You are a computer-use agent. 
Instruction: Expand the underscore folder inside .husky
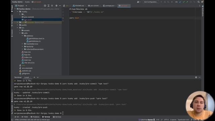coord(20,14)
